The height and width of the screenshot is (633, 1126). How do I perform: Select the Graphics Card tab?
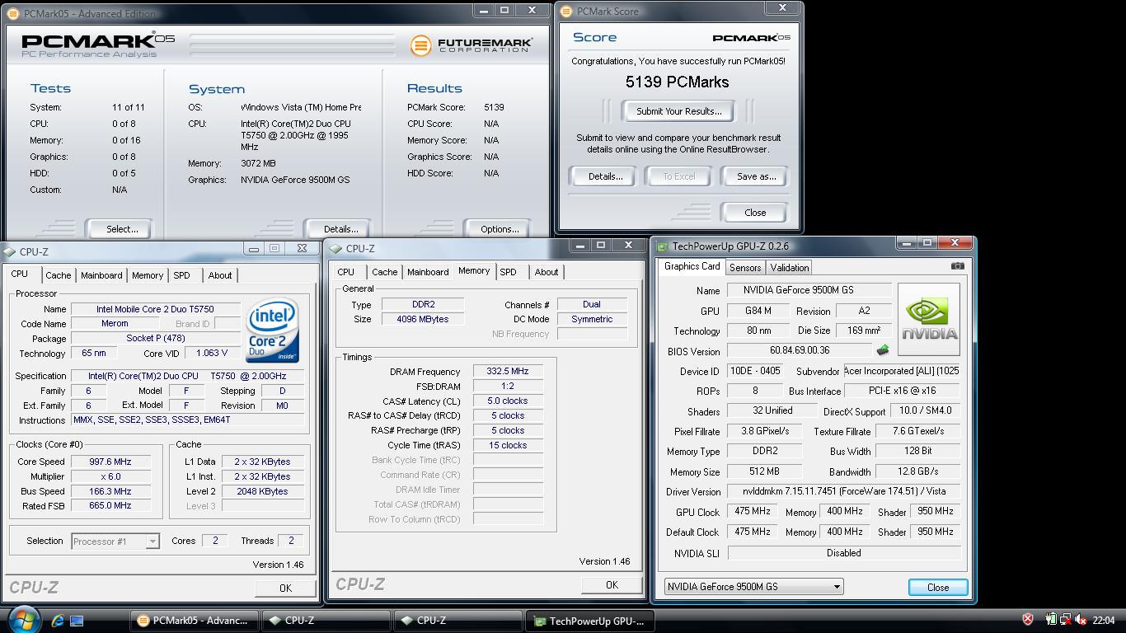point(692,266)
